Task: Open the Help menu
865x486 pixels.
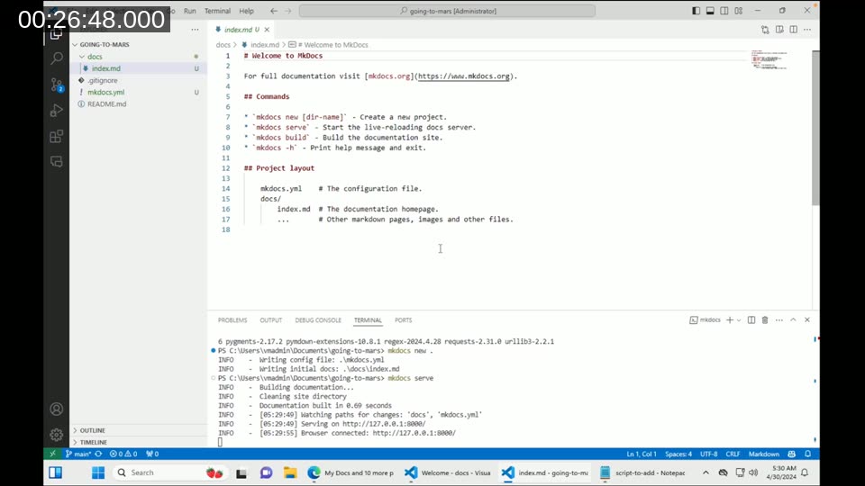Action: pos(247,11)
